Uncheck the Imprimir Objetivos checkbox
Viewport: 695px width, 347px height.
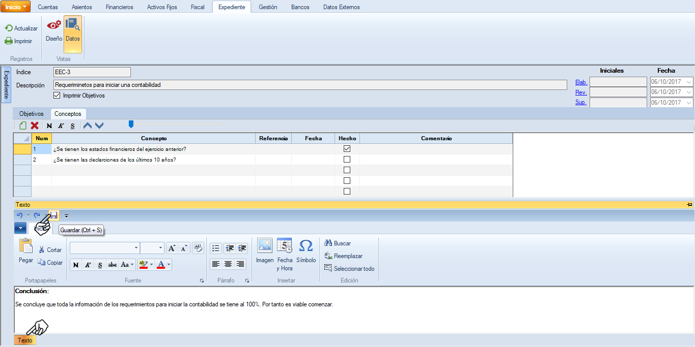tap(57, 96)
